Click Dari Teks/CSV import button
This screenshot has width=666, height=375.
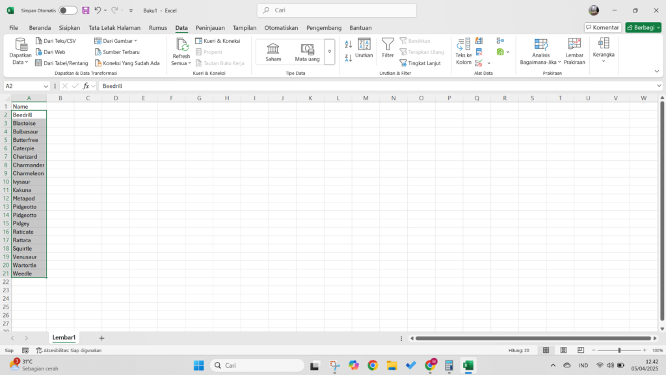point(56,41)
